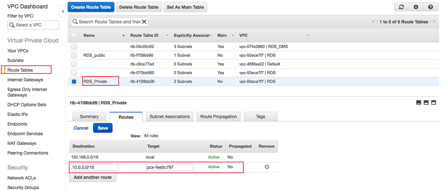
Task: Open the Main column filter dropdown
Action: tap(232, 35)
